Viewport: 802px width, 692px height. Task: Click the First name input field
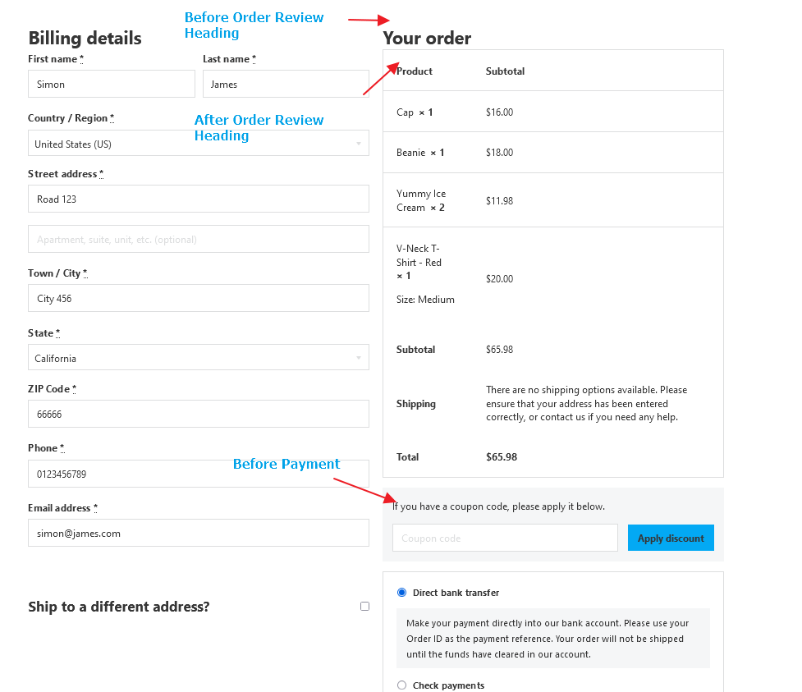pos(111,84)
